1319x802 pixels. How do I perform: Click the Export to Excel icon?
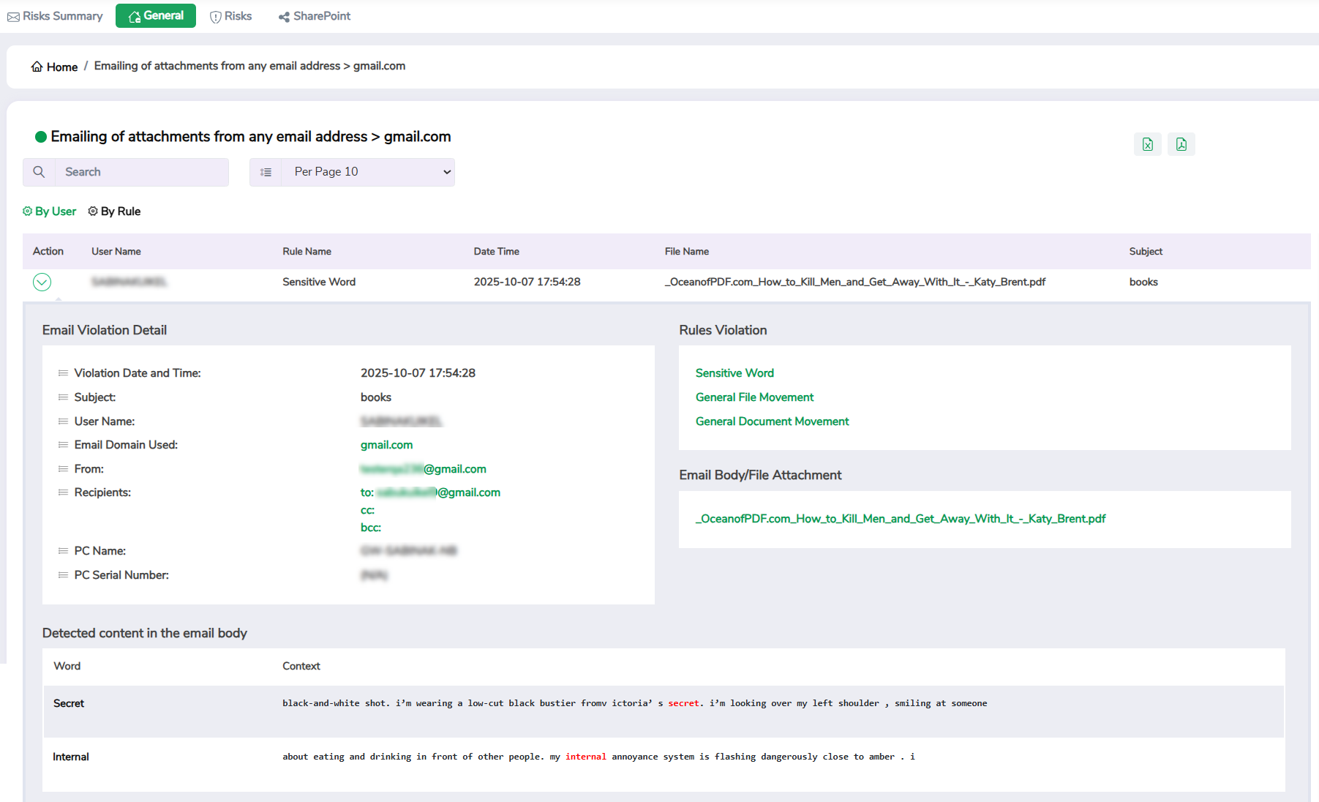(x=1147, y=144)
